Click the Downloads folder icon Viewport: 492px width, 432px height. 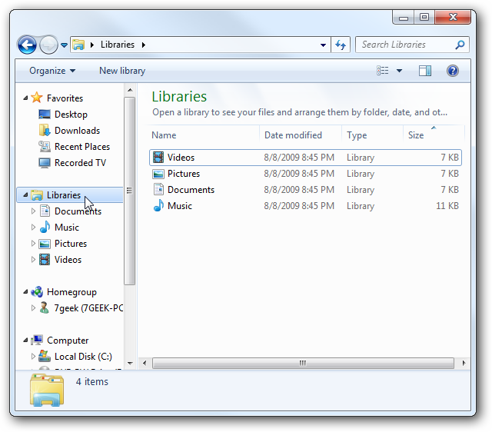coord(45,130)
